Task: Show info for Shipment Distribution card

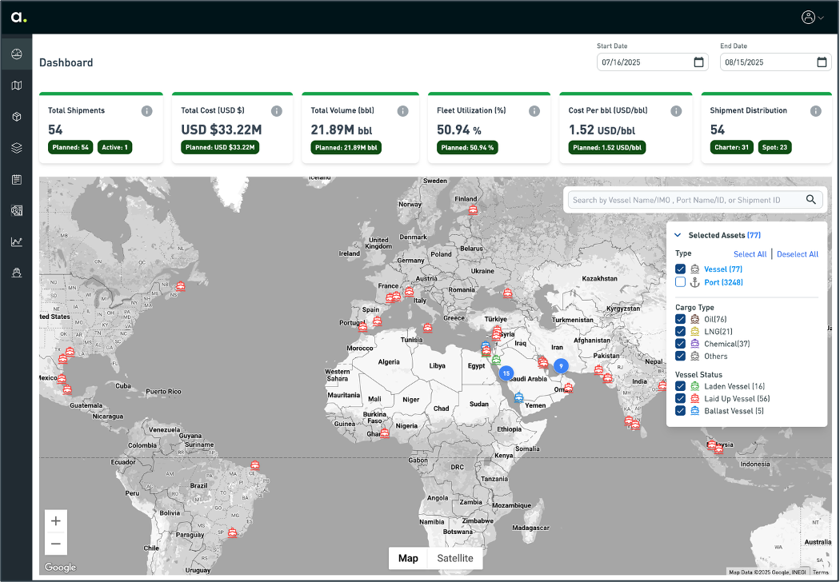Action: click(815, 111)
